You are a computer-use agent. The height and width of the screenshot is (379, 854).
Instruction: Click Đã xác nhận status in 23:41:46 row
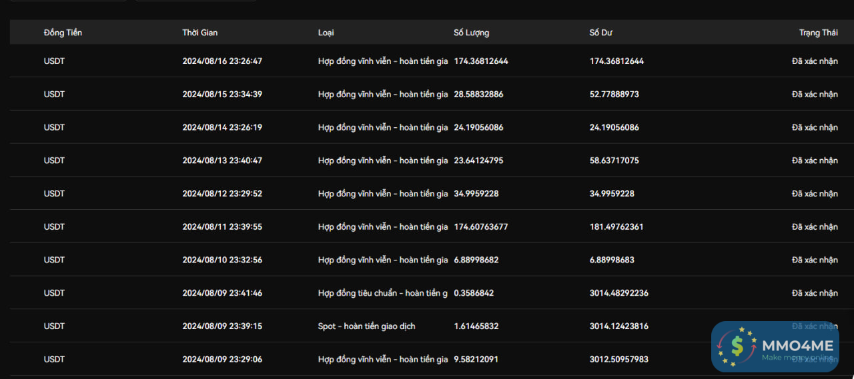coord(815,293)
